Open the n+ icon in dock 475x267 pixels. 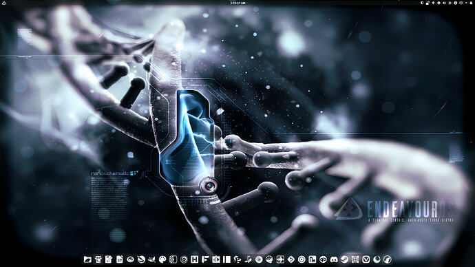tap(313, 259)
